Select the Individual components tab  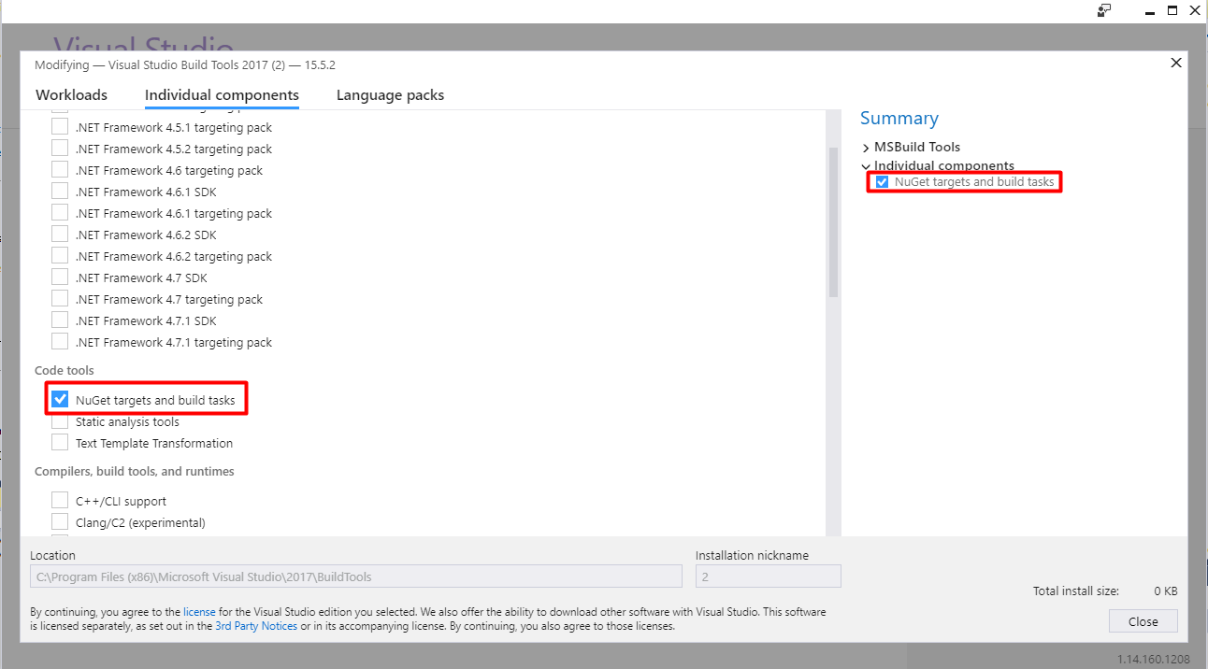click(222, 95)
